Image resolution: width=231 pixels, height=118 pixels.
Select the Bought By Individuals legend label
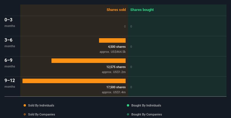(x=146, y=105)
